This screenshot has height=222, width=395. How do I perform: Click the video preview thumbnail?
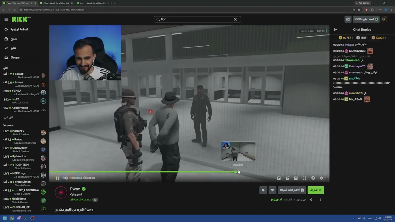[238, 151]
